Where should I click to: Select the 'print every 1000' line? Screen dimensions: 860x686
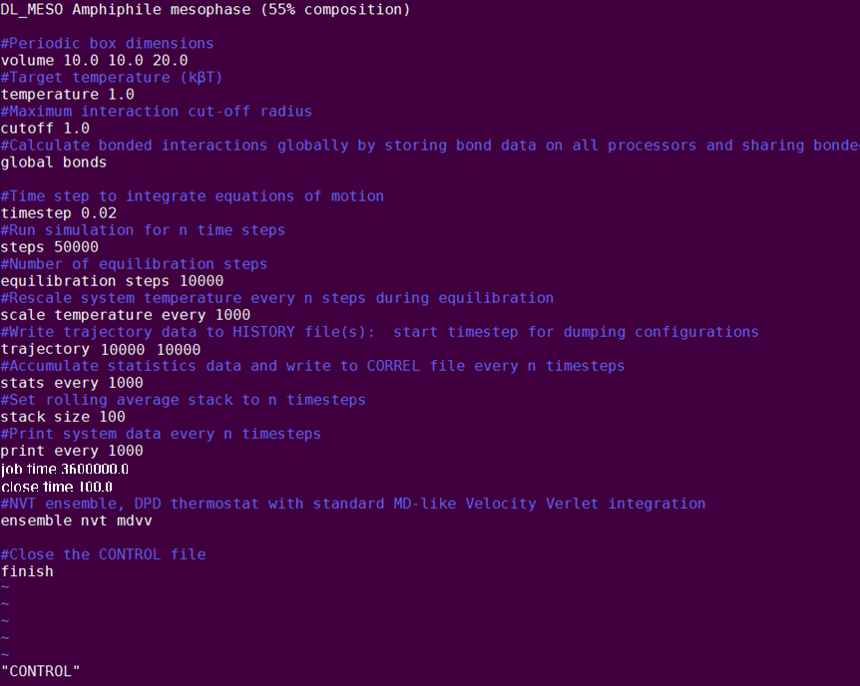pyautogui.click(x=72, y=451)
